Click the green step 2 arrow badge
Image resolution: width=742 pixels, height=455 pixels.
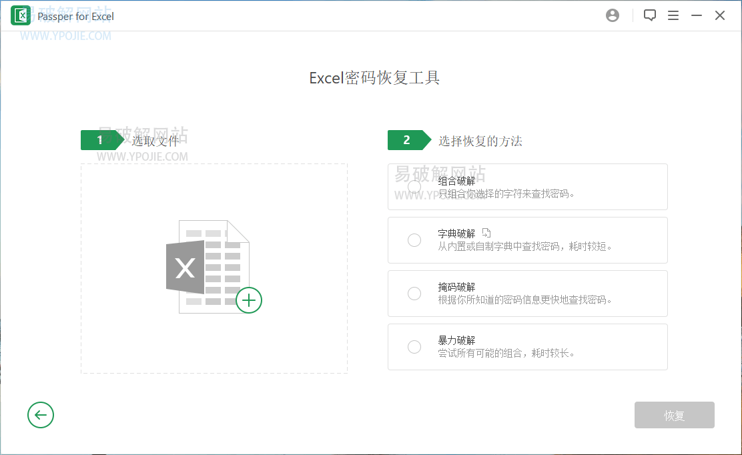coord(407,140)
